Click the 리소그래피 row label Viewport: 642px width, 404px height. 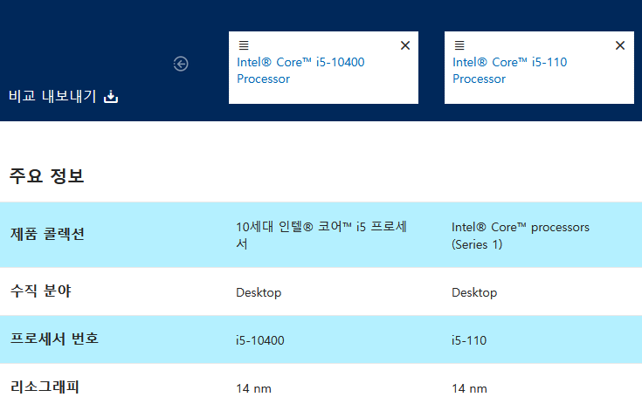tap(45, 387)
